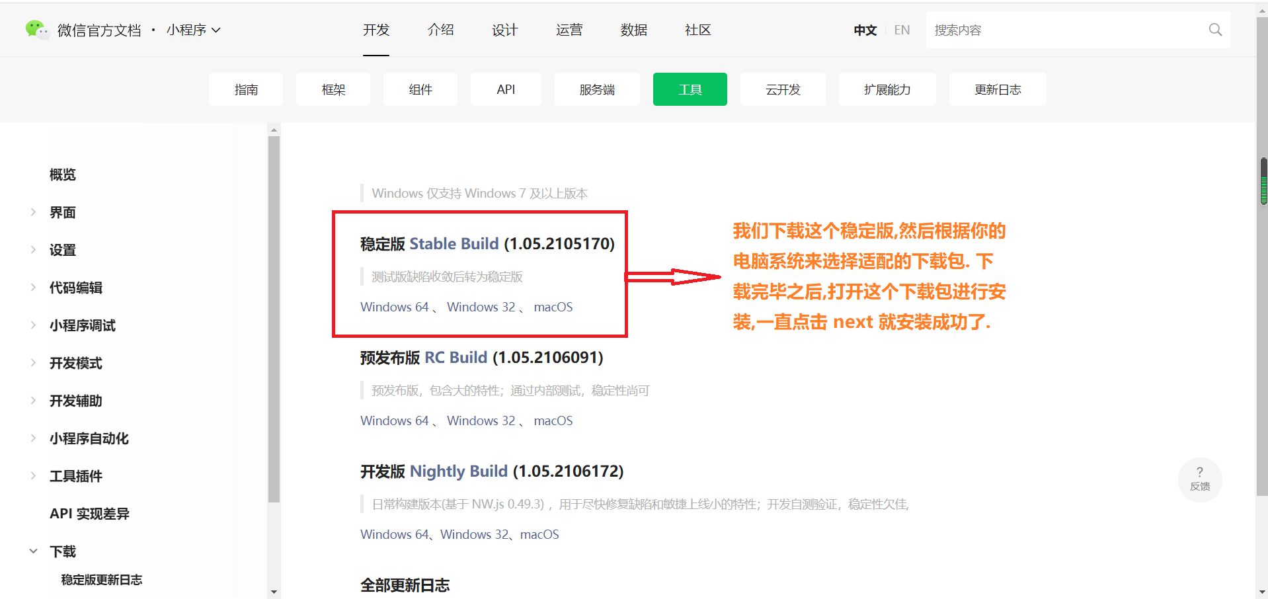1268x599 pixels.
Task: Open the 更新日志 sub-navigation button
Action: point(998,89)
